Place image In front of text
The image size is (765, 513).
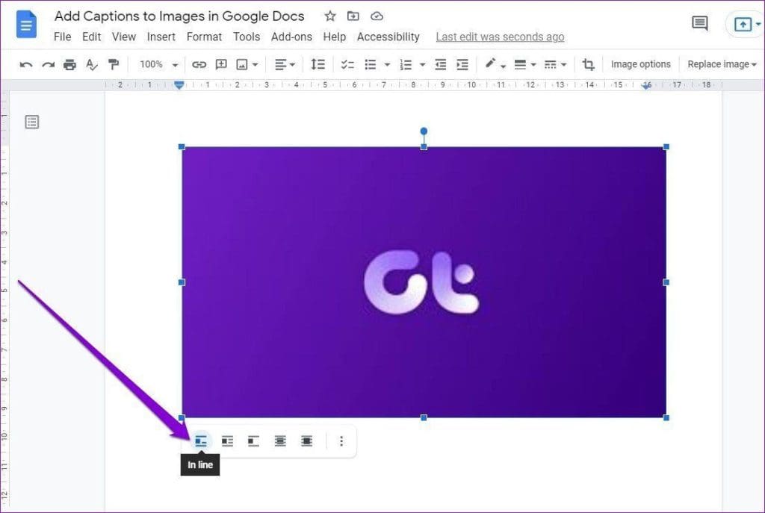[x=306, y=441]
